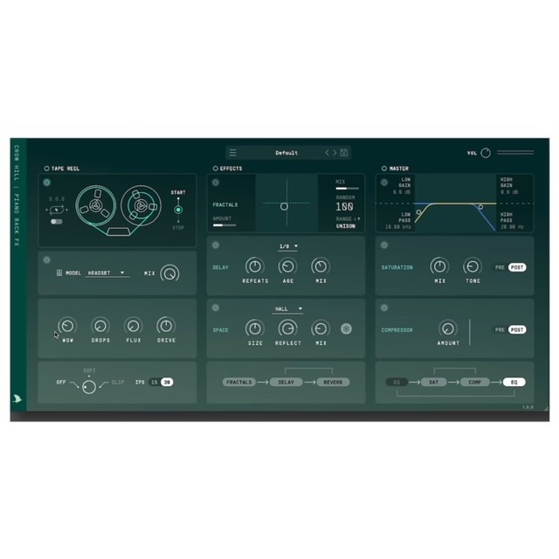The image size is (559, 559).
Task: Click the WOW knob
Action: pos(67,326)
